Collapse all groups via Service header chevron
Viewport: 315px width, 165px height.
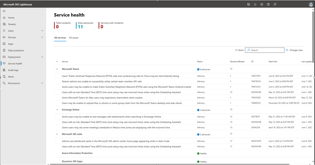pyautogui.click(x=57, y=62)
